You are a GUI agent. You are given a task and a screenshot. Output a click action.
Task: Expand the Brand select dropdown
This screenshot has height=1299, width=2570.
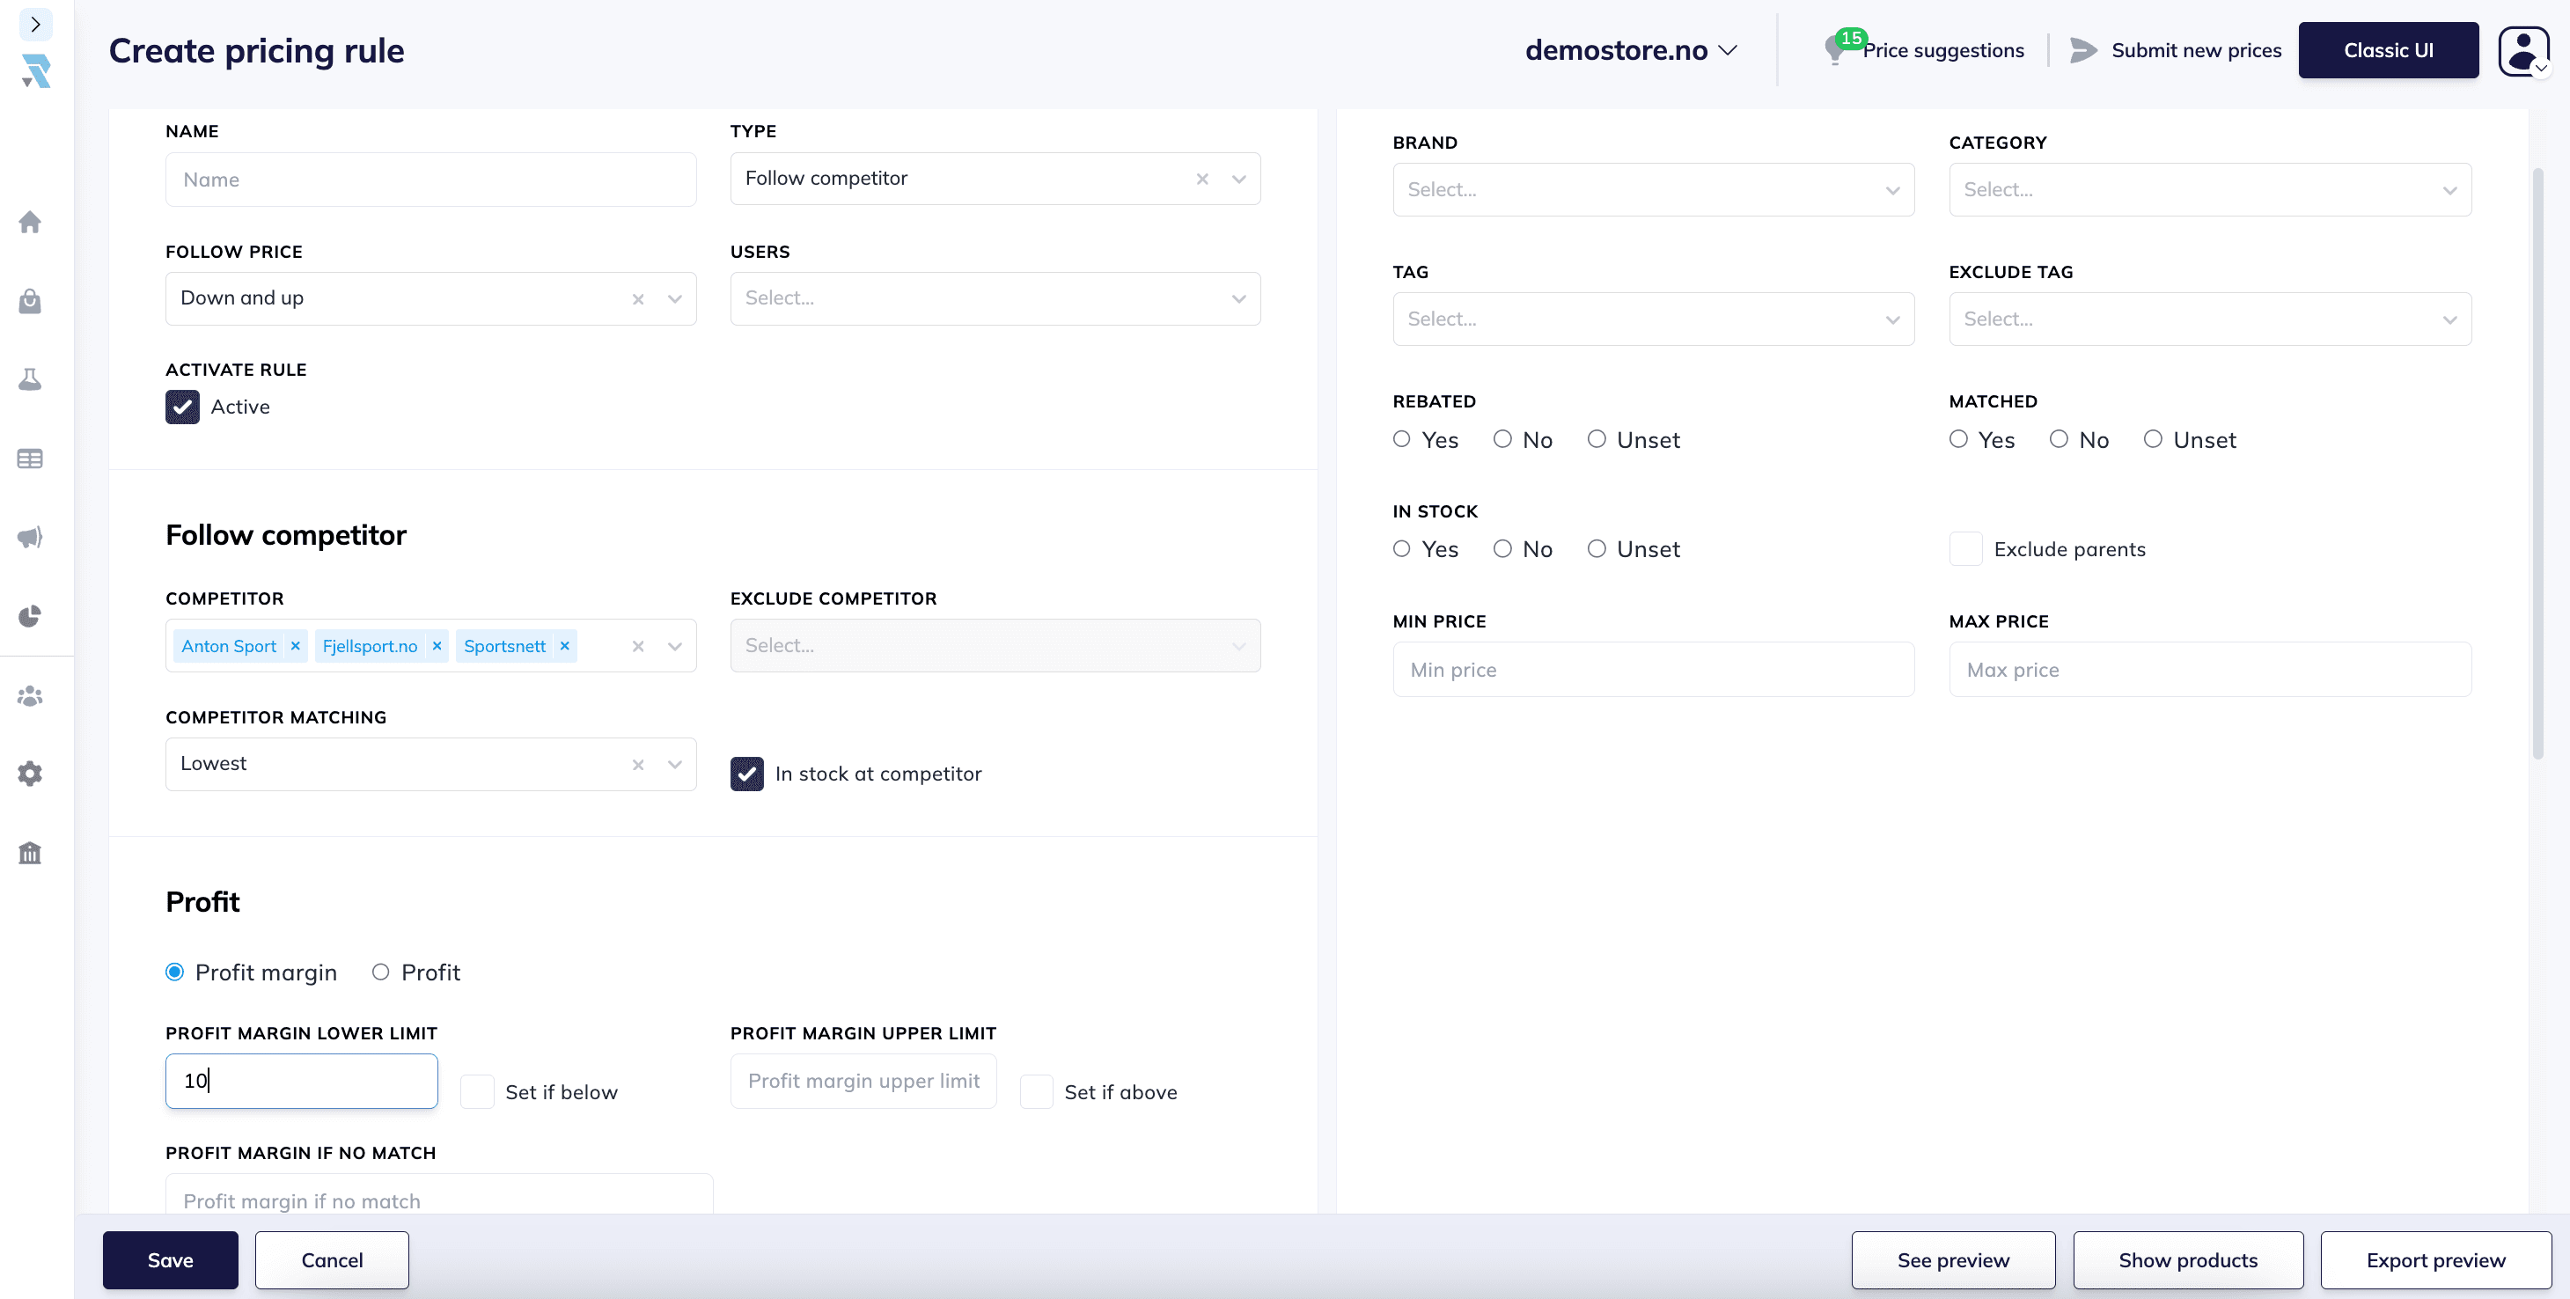pyautogui.click(x=1652, y=189)
